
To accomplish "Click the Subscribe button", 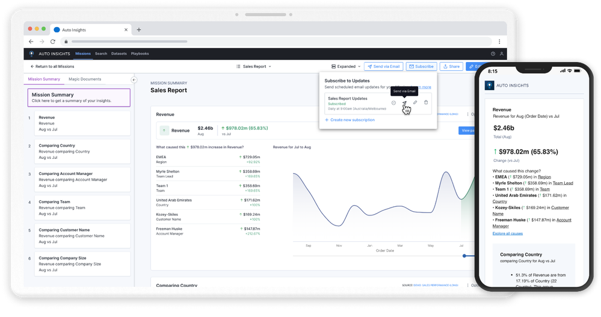I will pos(421,66).
